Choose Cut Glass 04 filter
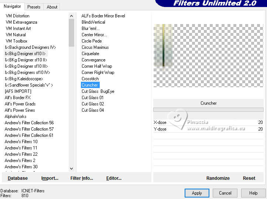This screenshot has width=267, height=199. [93, 110]
